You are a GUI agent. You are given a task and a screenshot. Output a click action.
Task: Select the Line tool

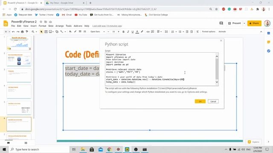click(x=61, y=32)
